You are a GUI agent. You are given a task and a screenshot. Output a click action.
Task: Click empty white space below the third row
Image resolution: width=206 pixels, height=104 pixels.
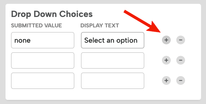(x=103, y=95)
